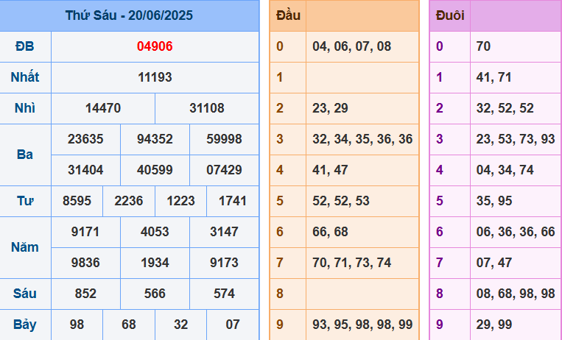Select Đầu row values 32, 34, 35, 36, 36
This screenshot has width=562, height=340.
362,139
